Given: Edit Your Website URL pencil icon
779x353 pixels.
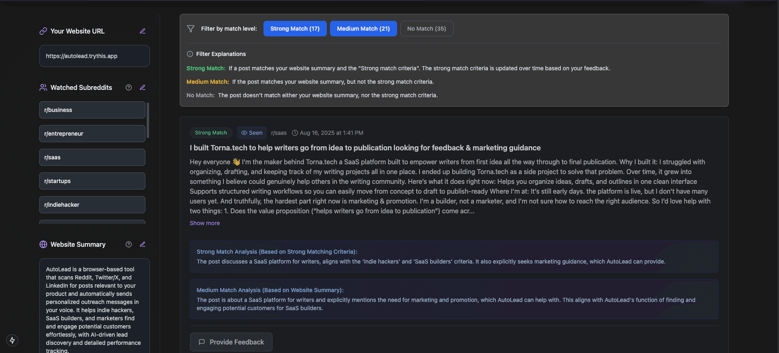Looking at the screenshot, I should [143, 31].
